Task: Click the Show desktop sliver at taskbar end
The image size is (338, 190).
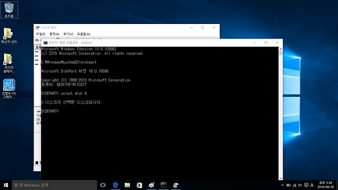Action: tap(337, 185)
